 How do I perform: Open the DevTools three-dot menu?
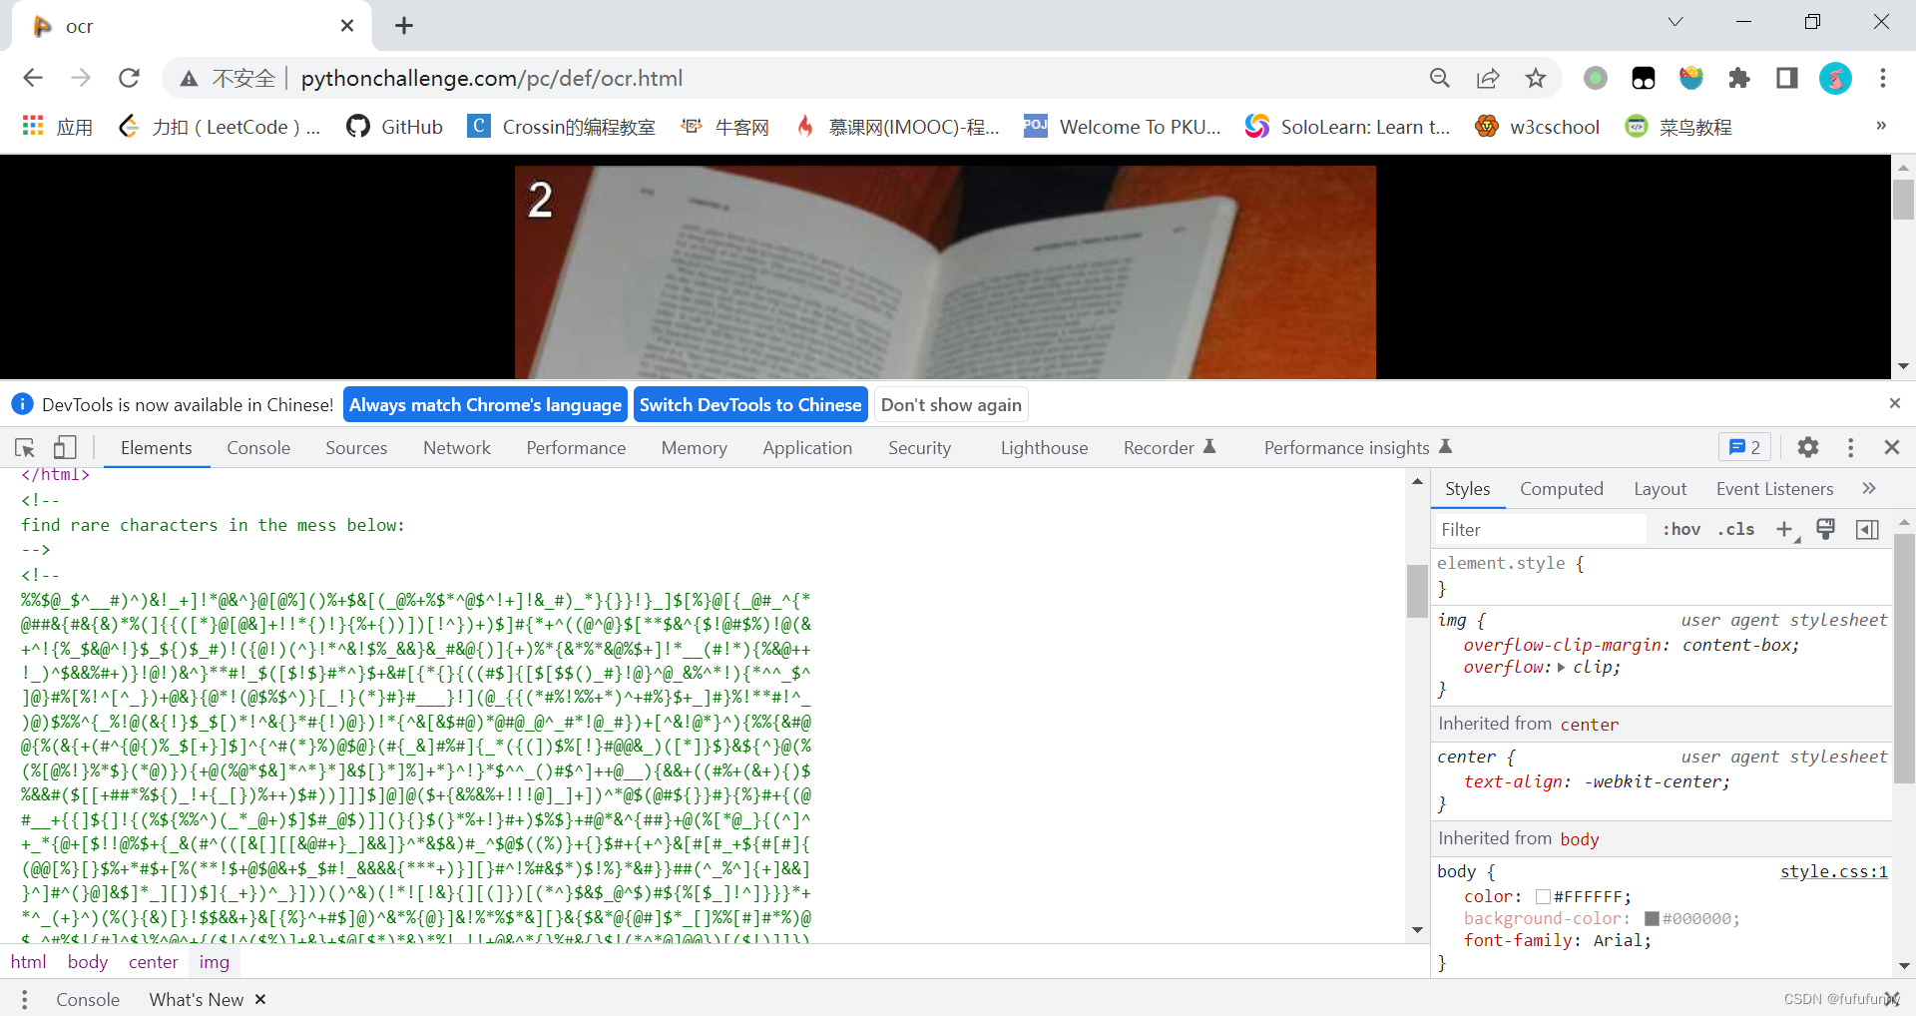[1850, 447]
